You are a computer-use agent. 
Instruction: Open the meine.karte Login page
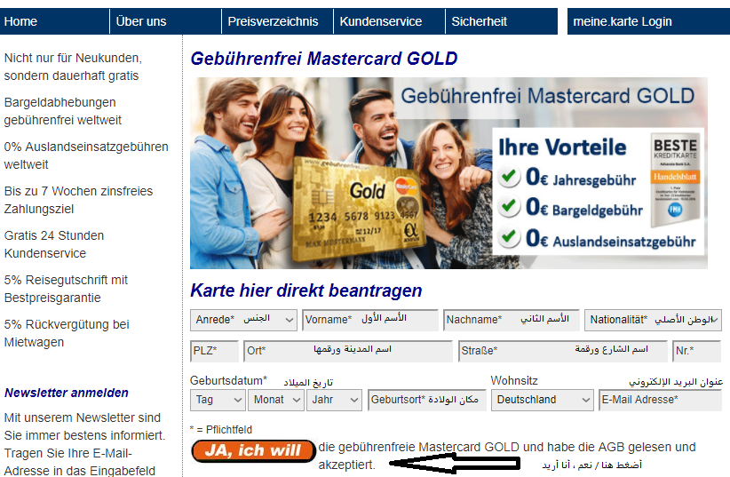tap(648, 21)
